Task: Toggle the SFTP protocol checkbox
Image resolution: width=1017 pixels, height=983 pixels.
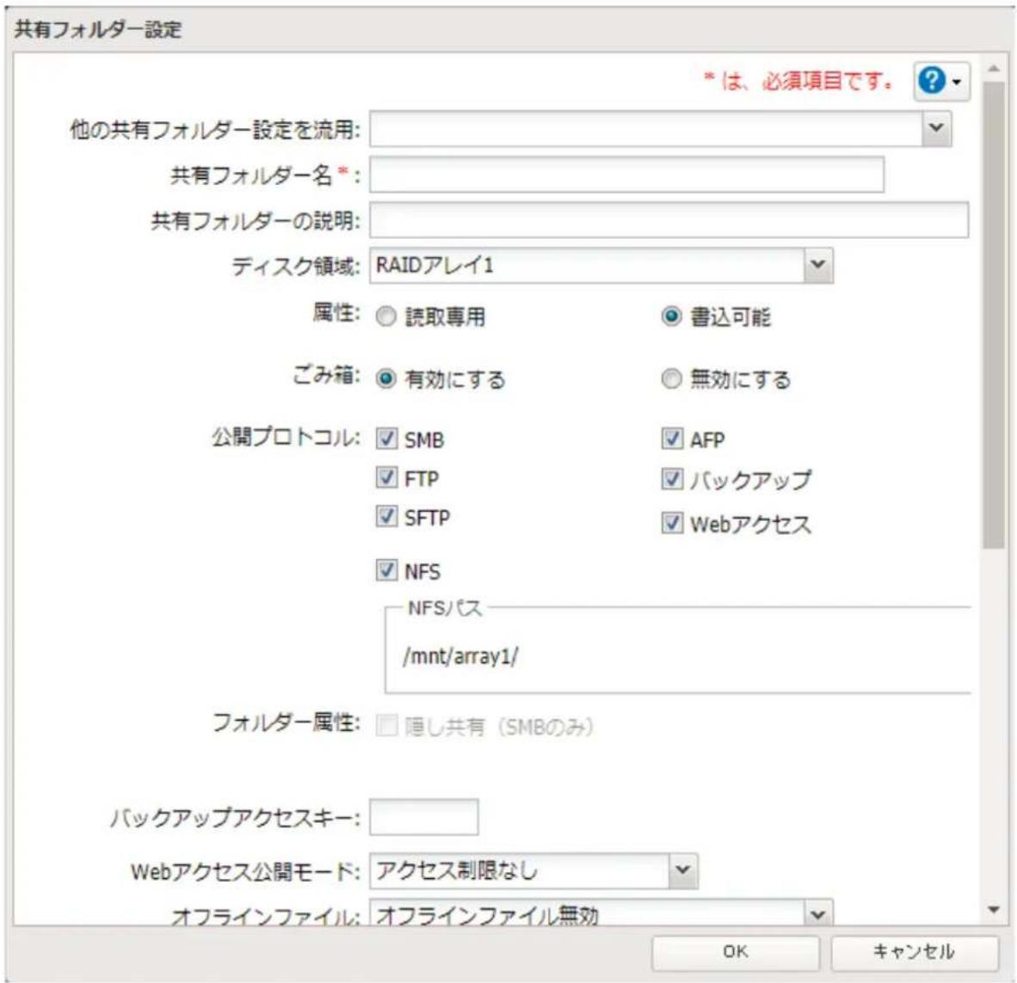Action: (386, 517)
